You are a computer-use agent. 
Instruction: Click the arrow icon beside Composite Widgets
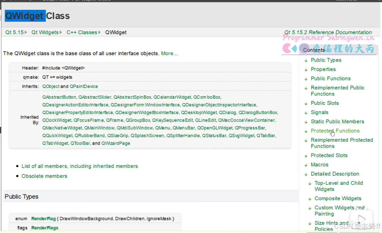click(x=310, y=199)
